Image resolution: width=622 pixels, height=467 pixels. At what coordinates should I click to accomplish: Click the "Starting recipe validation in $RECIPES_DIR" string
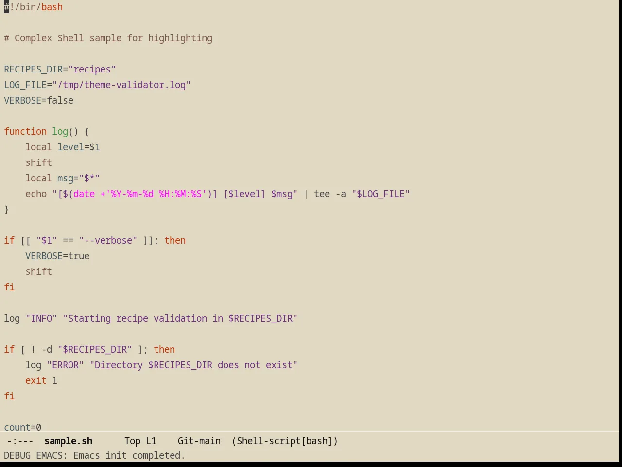click(180, 318)
